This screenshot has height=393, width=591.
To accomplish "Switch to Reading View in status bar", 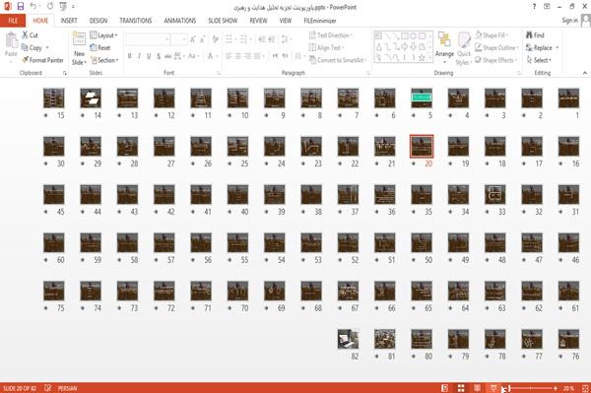I will (x=477, y=388).
